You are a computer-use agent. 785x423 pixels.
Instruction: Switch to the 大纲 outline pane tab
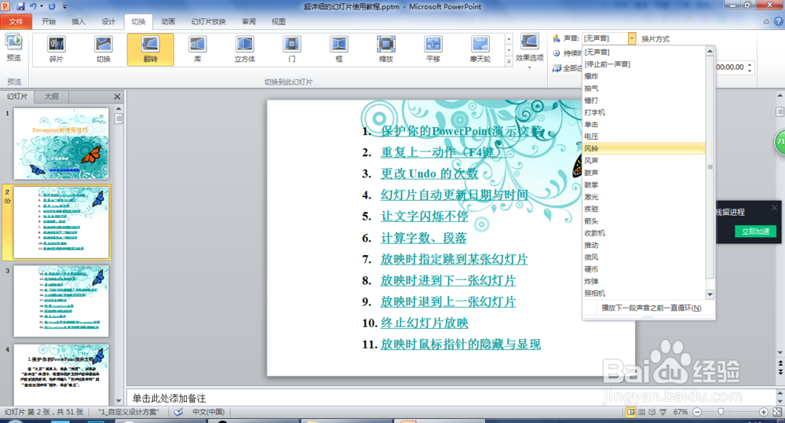point(52,97)
